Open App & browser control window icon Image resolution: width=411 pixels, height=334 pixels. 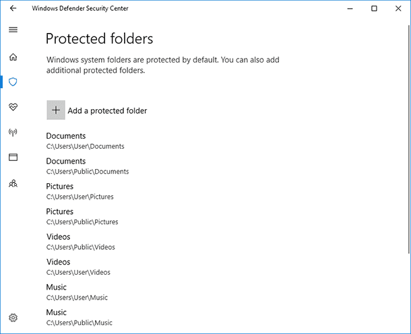(x=13, y=157)
